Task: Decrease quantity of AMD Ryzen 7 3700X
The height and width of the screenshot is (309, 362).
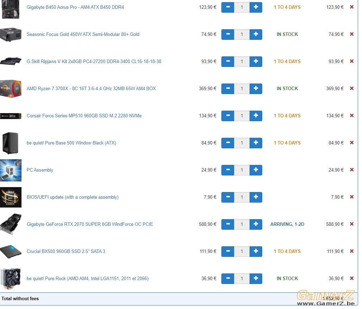Action: point(228,89)
